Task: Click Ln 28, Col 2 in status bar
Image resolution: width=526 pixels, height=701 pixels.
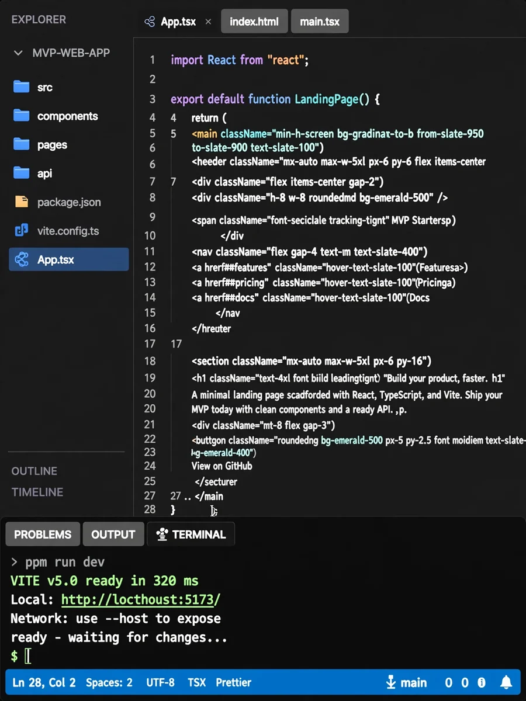Action: [x=44, y=682]
